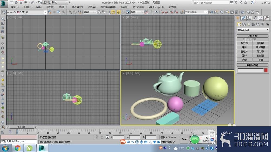The height and width of the screenshot is (152, 271).
Task: Click the object name input field
Action: tap(251, 70)
